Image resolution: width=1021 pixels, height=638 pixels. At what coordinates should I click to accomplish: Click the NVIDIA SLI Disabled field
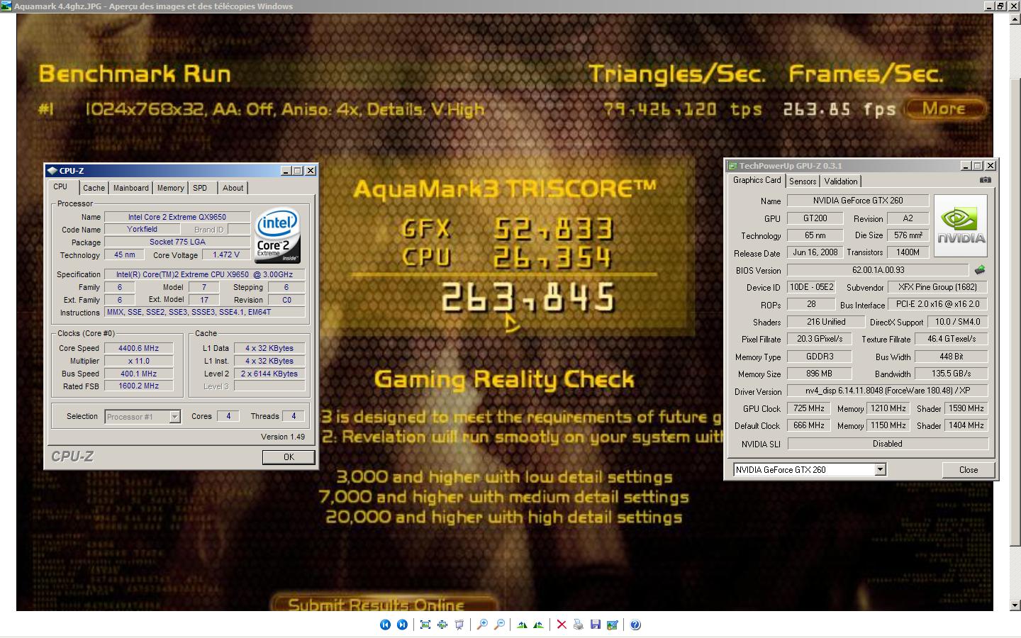coord(888,444)
